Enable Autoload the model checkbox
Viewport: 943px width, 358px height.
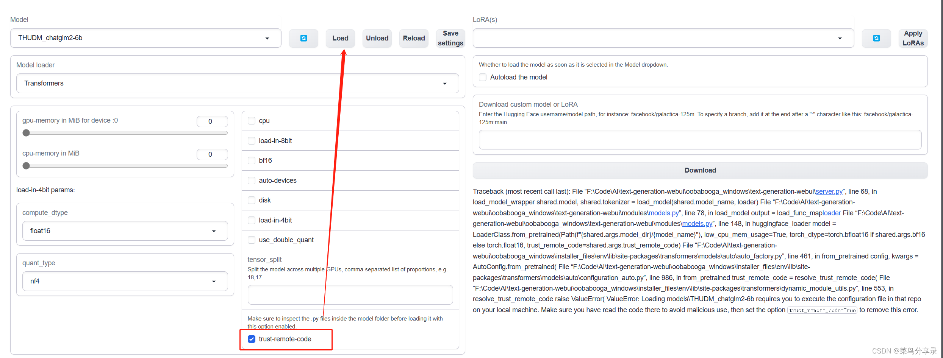(x=483, y=77)
